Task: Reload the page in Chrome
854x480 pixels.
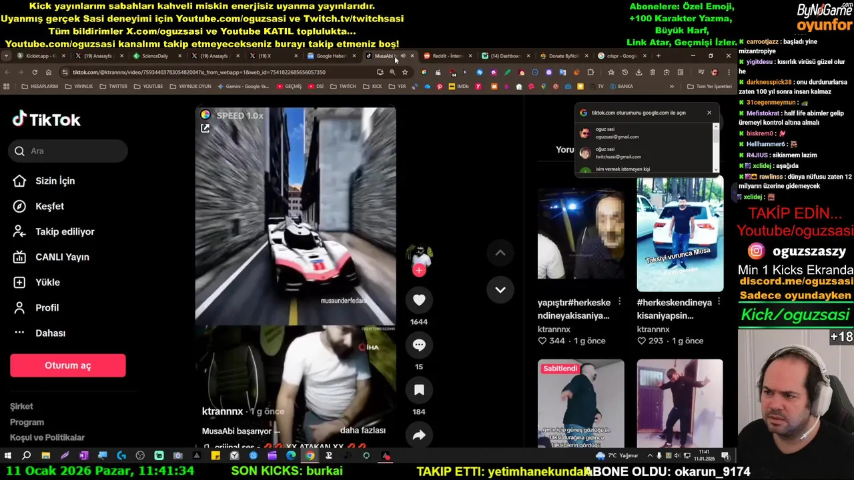Action: point(34,72)
